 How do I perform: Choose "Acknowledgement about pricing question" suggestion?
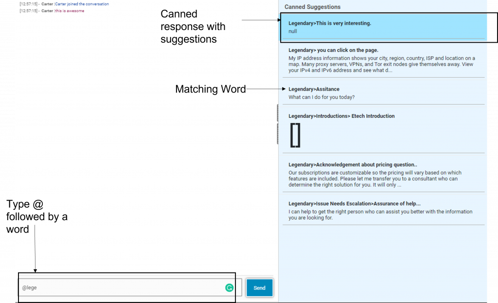353,165
